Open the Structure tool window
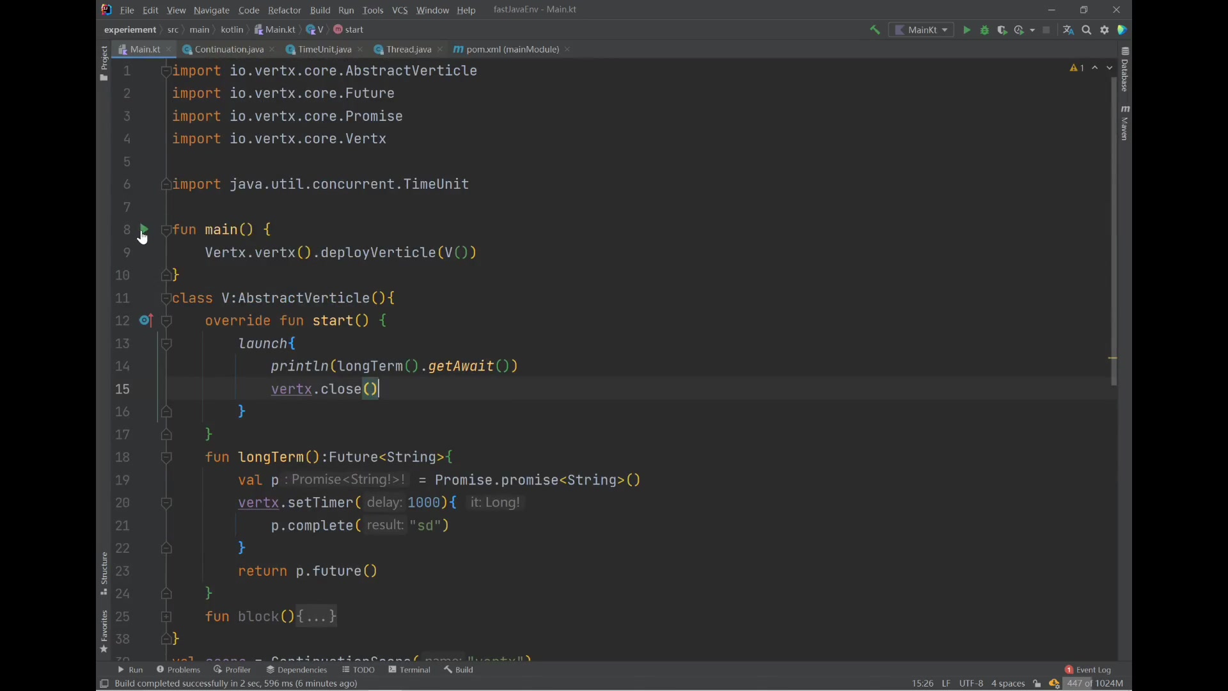This screenshot has height=691, width=1228. point(104,573)
